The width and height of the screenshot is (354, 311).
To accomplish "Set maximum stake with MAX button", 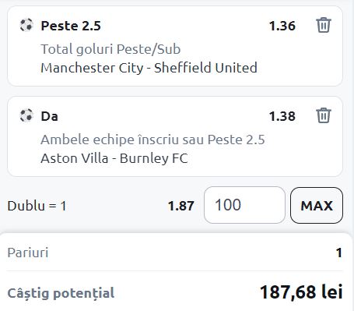I will pos(317,205).
